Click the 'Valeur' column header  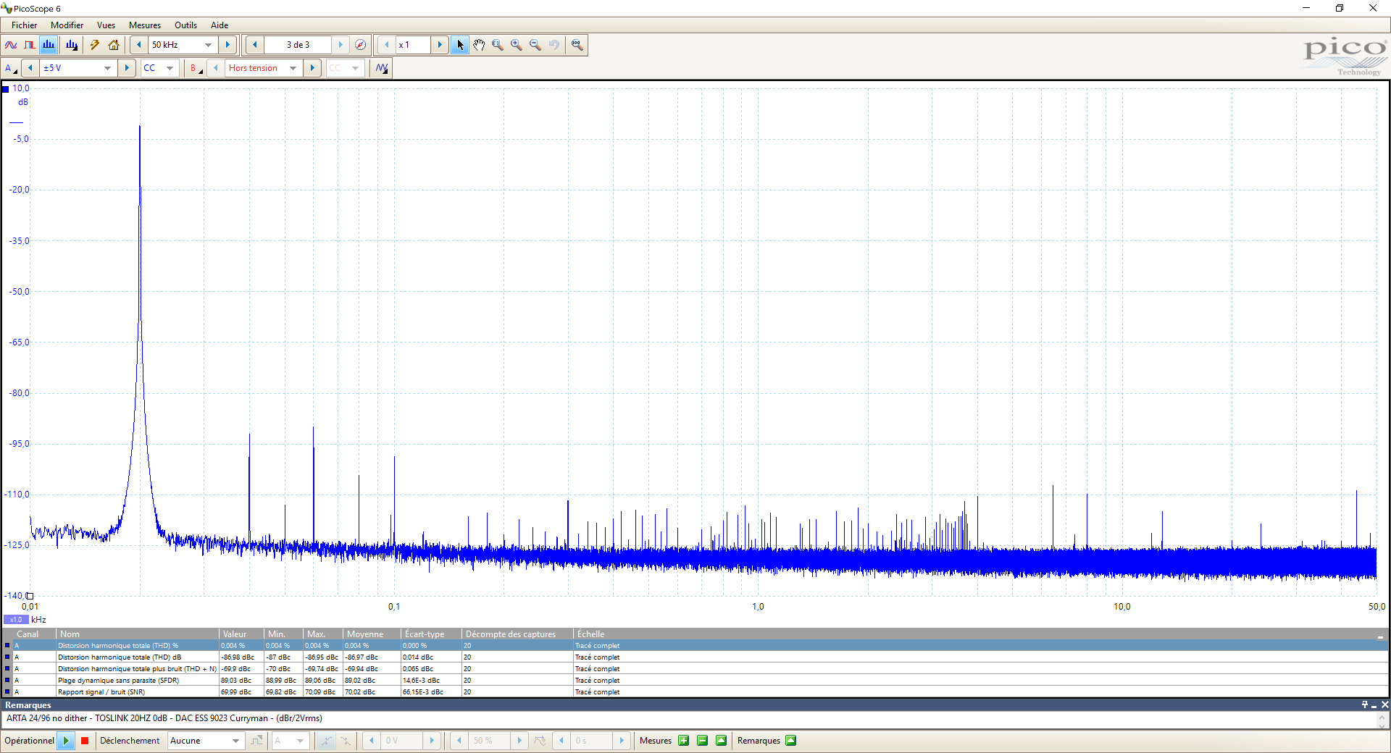tap(241, 634)
